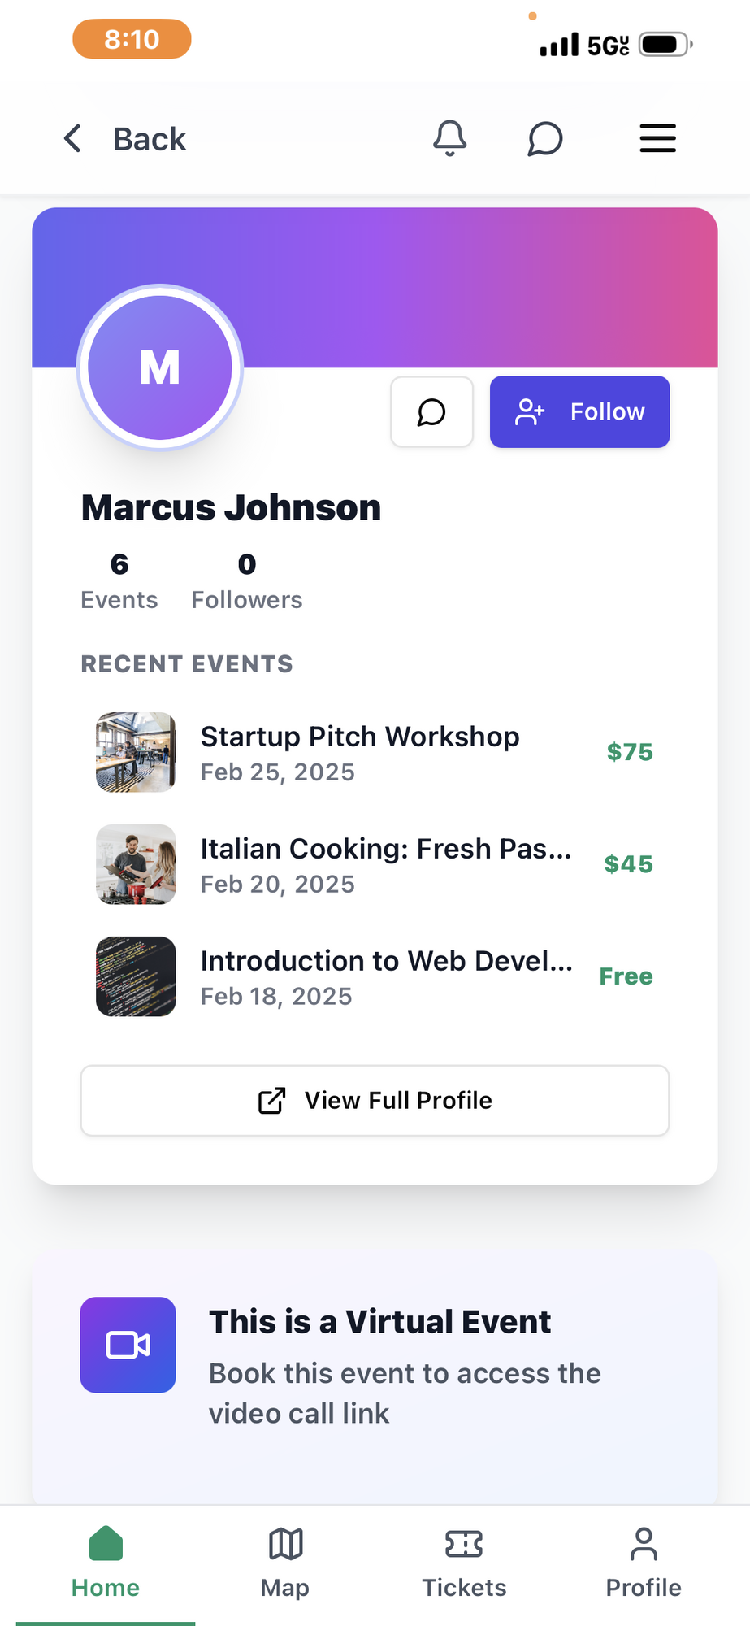The width and height of the screenshot is (750, 1626).
Task: Click the virtual event video camera icon
Action: point(128,1345)
